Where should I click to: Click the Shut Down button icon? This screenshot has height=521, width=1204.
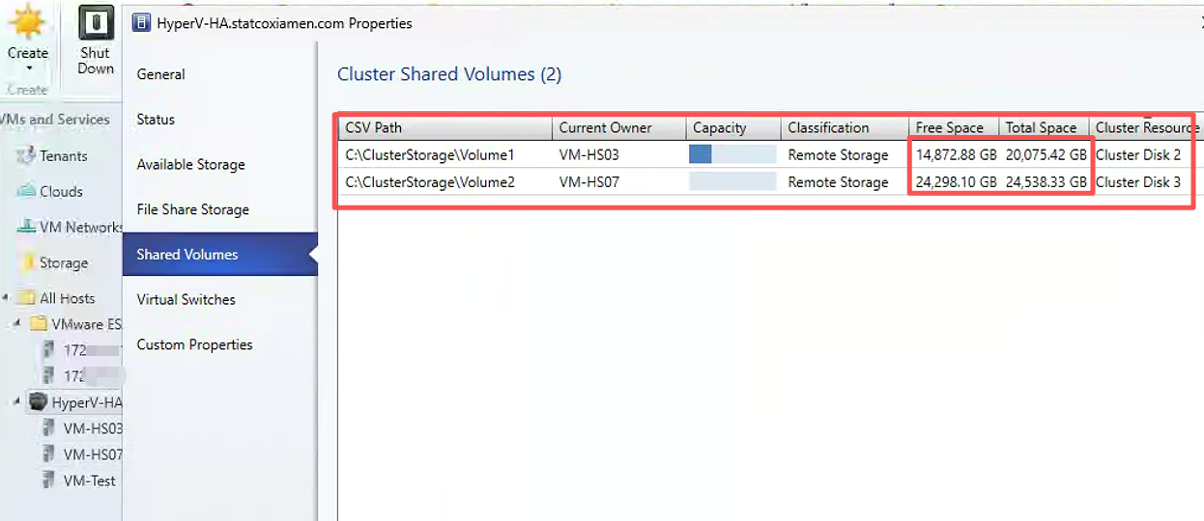(96, 22)
